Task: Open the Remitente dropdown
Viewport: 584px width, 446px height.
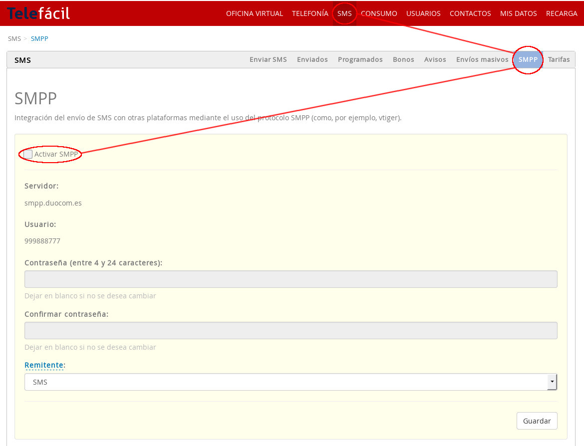Action: click(x=291, y=382)
